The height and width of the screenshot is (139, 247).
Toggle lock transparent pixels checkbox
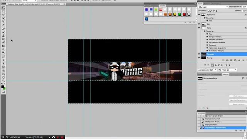click(208, 11)
